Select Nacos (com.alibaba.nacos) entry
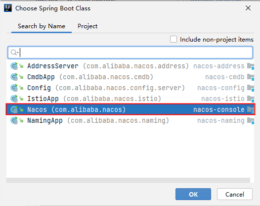 130,109
